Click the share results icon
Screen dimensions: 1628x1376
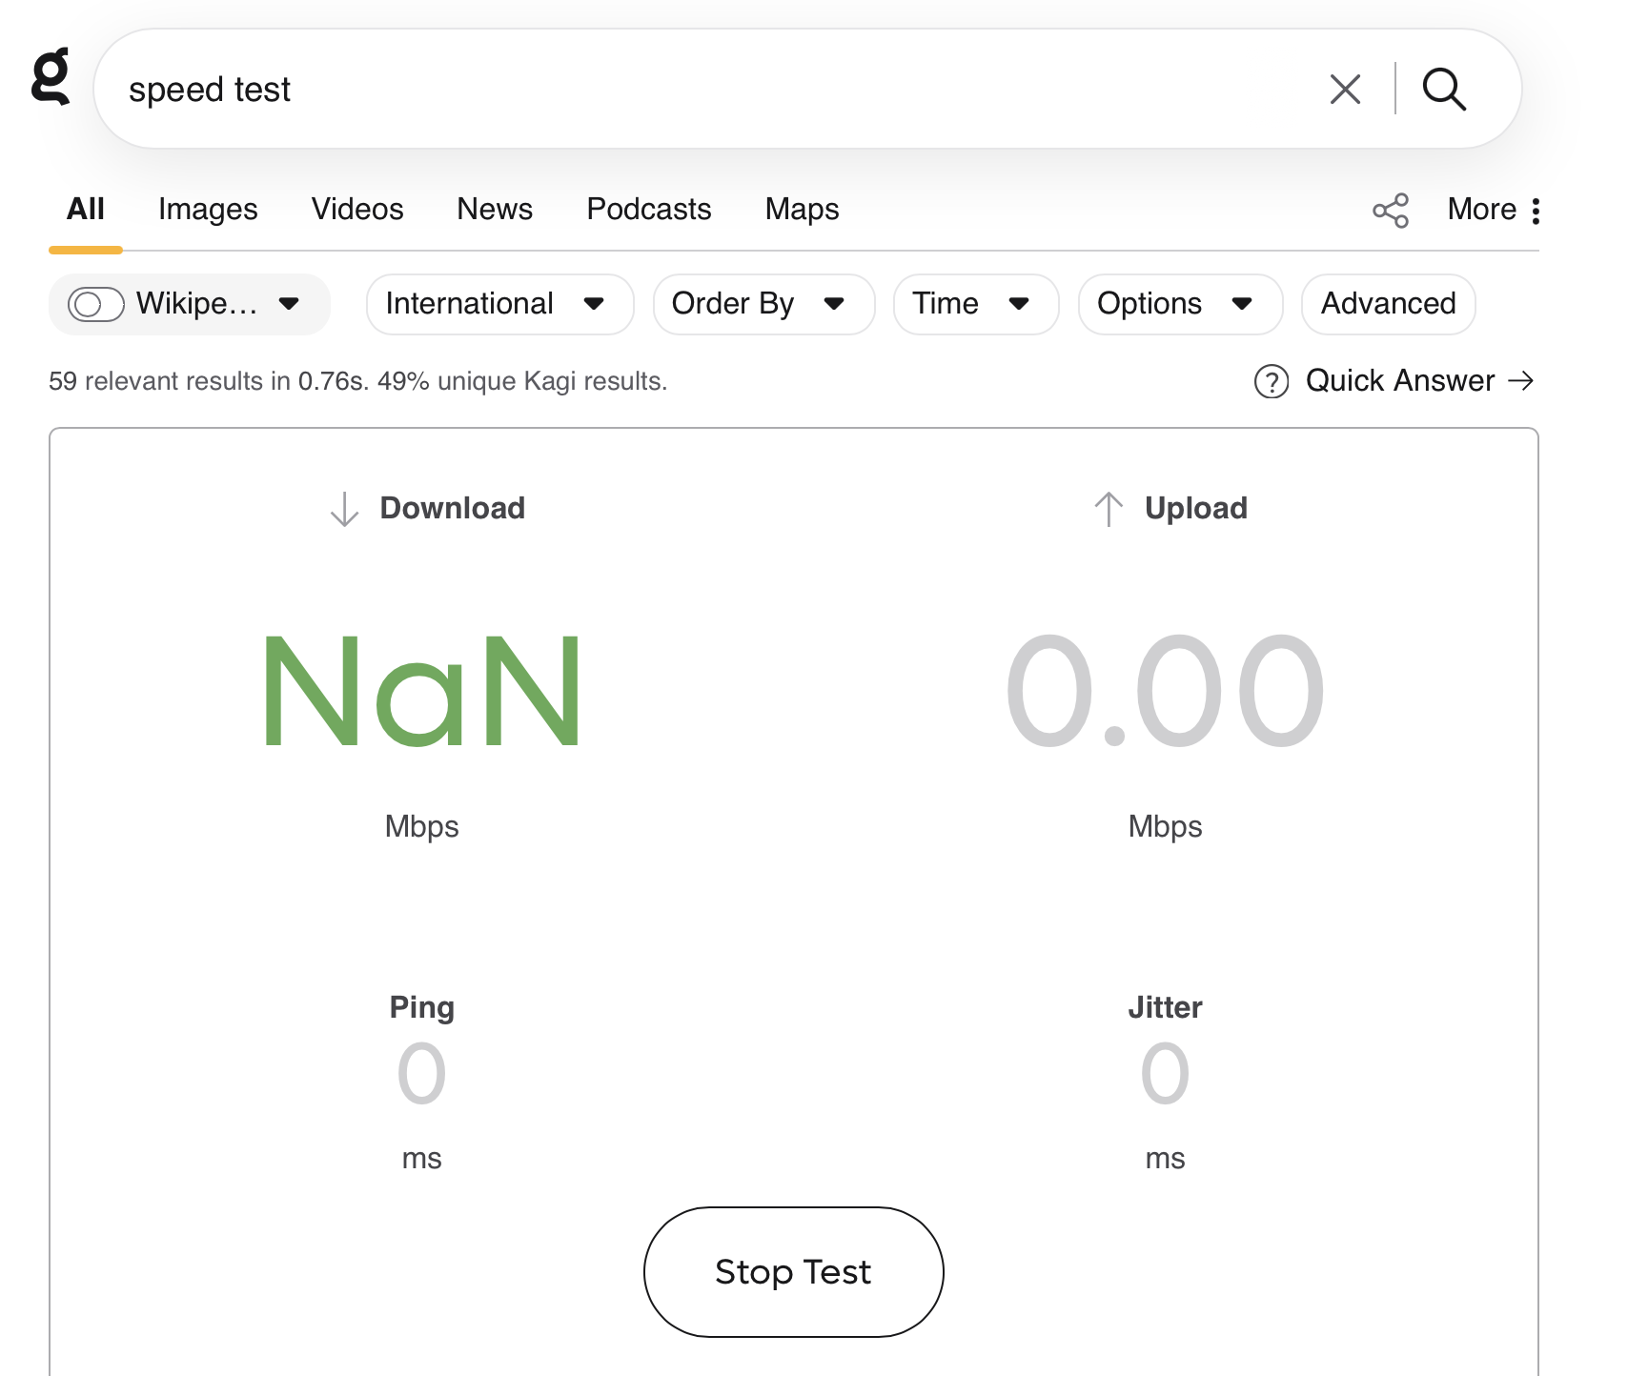(x=1390, y=211)
